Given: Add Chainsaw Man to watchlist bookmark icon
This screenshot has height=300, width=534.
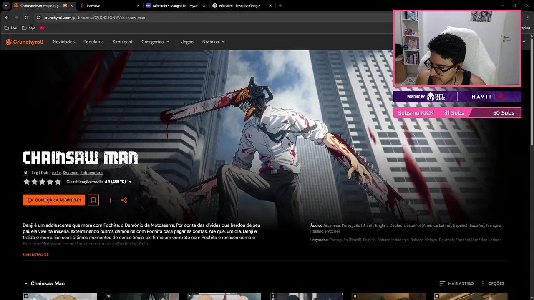Looking at the screenshot, I should pos(93,200).
